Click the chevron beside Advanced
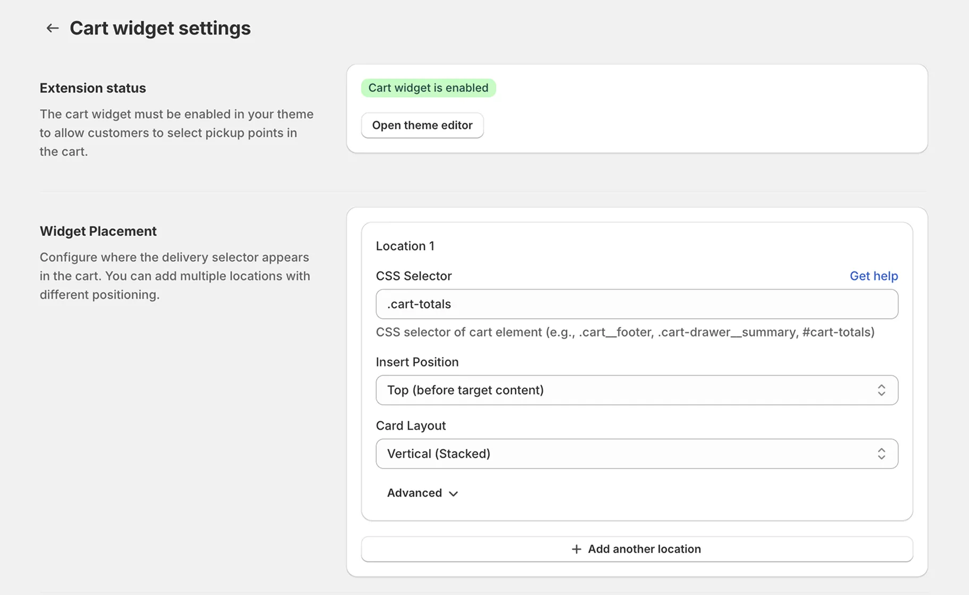 [453, 494]
